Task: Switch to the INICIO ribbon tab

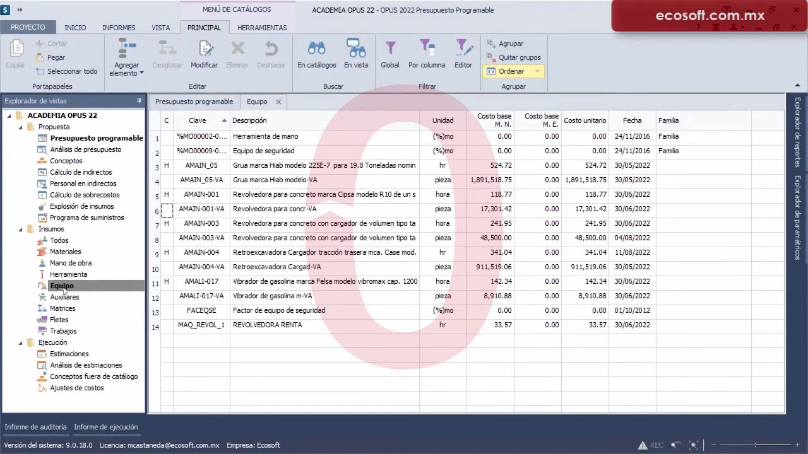Action: [x=75, y=28]
